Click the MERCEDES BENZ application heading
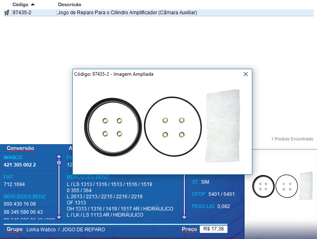 point(87,177)
